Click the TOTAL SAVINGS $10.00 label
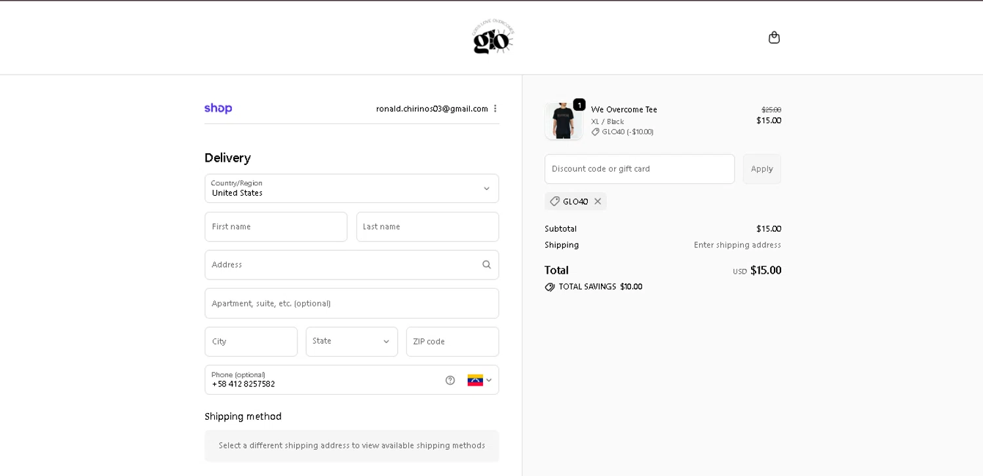Viewport: 983px width, 476px height. 600,287
